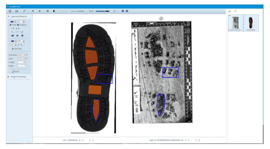Click the second overlay layout icon
270x149 pixels.
[127, 11]
